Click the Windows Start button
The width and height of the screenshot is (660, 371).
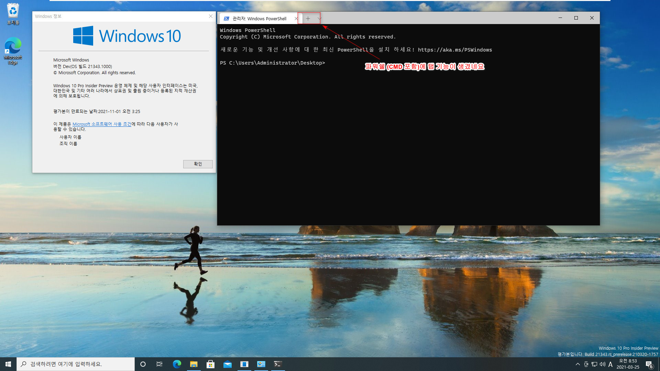(8, 364)
